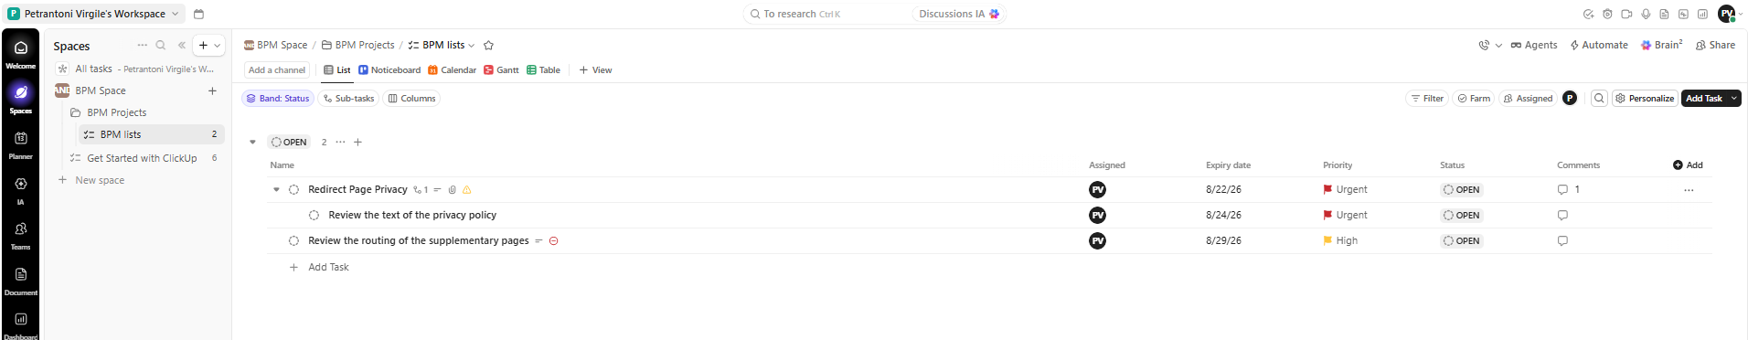This screenshot has width=1748, height=340.
Task: Collapse the Spaces sidebar with double-chevron icon
Action: coord(181,45)
